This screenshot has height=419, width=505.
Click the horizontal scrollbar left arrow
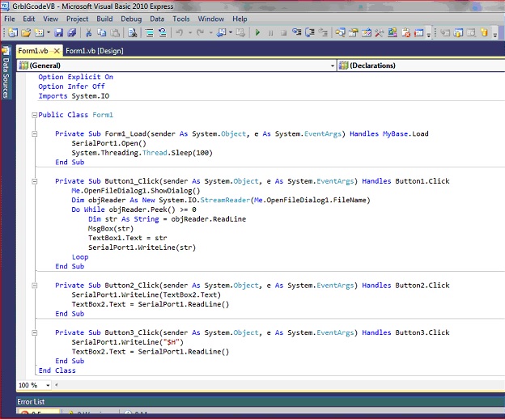click(x=57, y=386)
